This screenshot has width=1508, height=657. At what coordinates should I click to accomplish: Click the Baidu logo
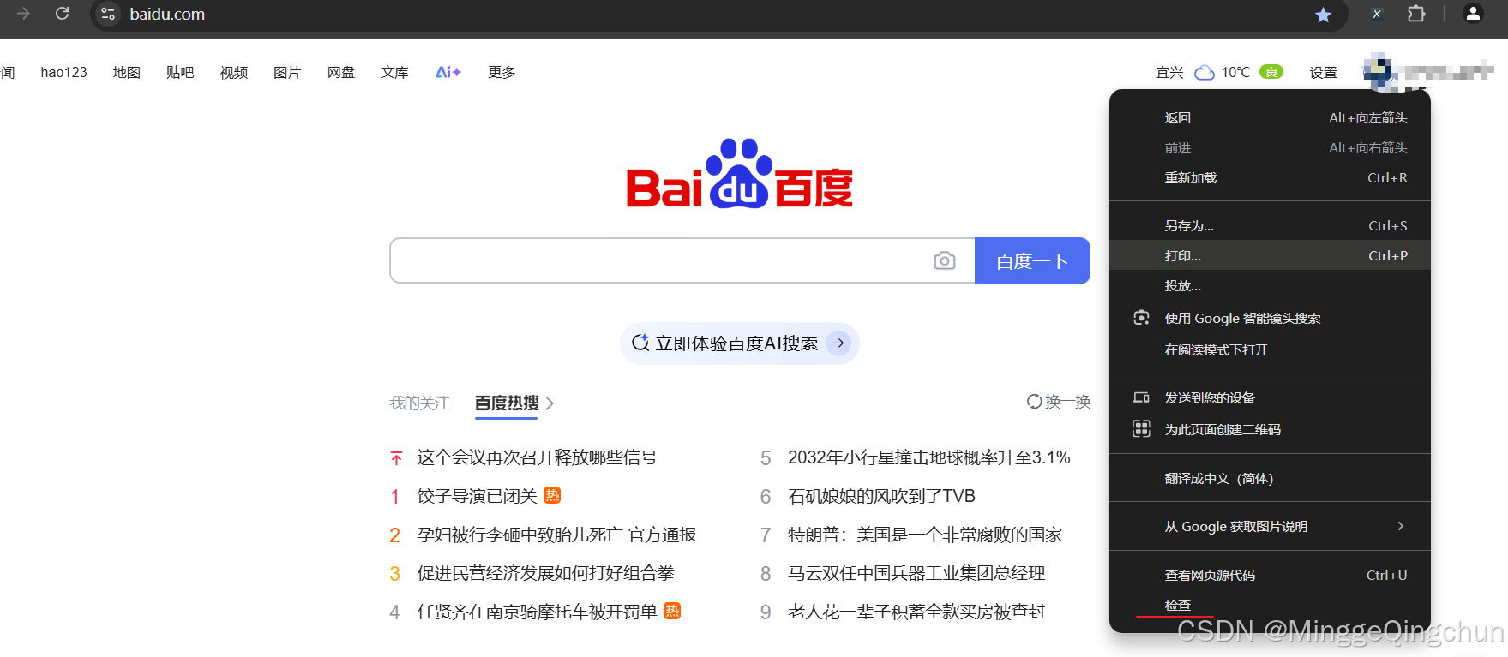click(x=739, y=174)
